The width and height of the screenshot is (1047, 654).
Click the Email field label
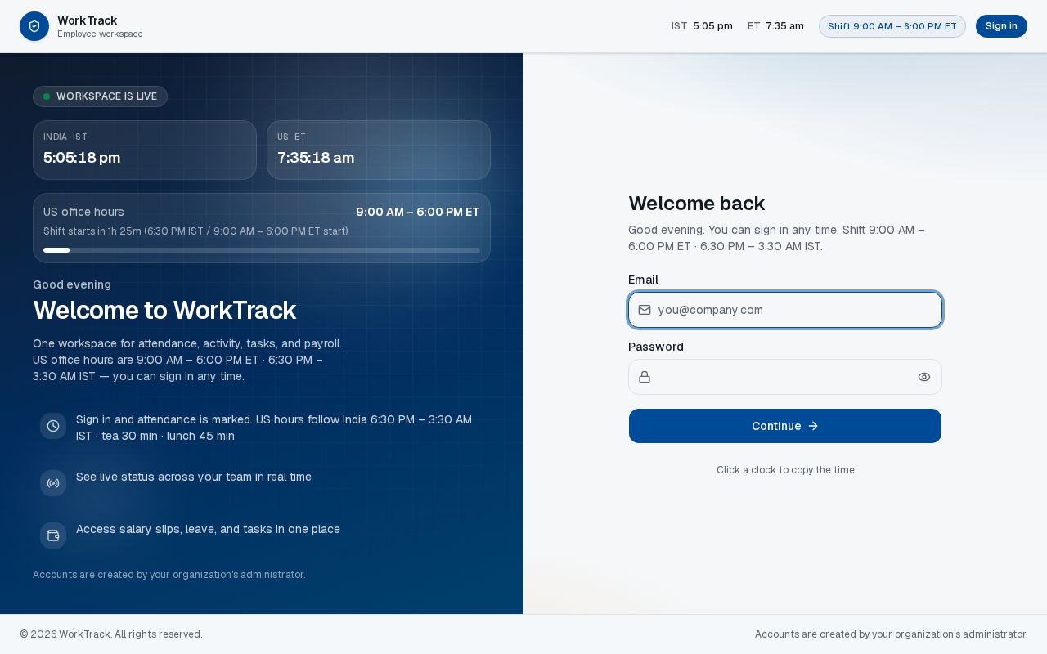tap(643, 280)
